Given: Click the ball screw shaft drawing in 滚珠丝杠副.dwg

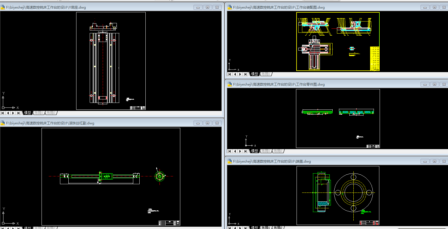Looking at the screenshot, I should [100, 178].
